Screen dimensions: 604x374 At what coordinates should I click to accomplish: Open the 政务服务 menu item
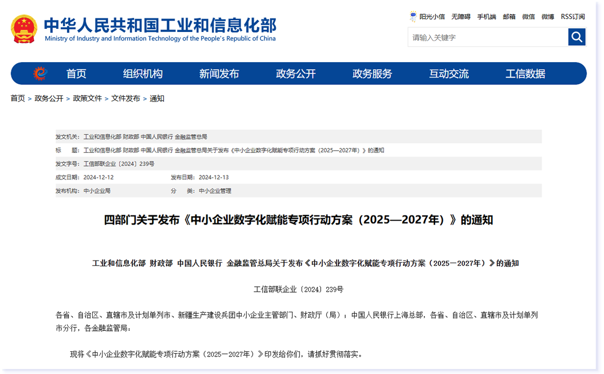point(372,74)
